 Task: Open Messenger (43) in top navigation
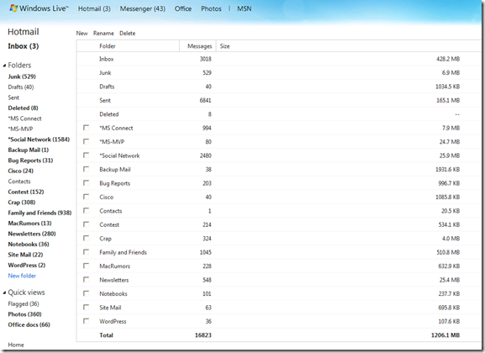[143, 8]
